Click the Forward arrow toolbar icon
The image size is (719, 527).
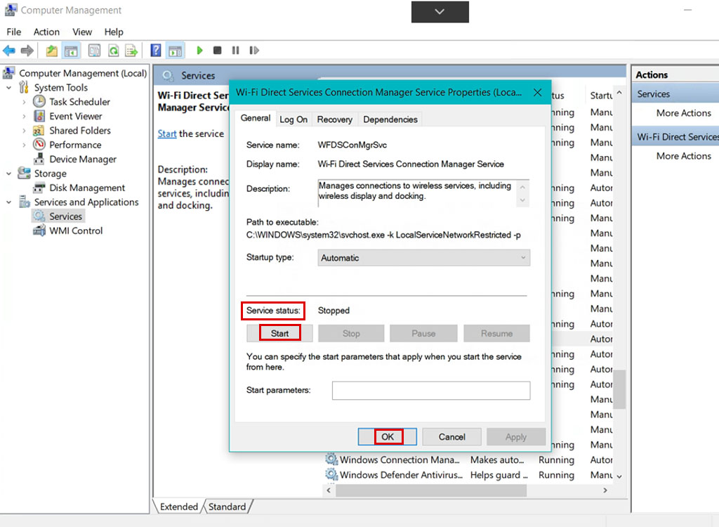pyautogui.click(x=27, y=51)
